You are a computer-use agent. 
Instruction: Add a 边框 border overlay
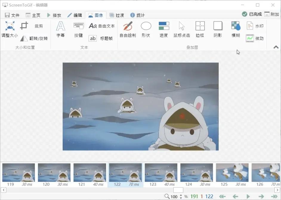(x=200, y=30)
